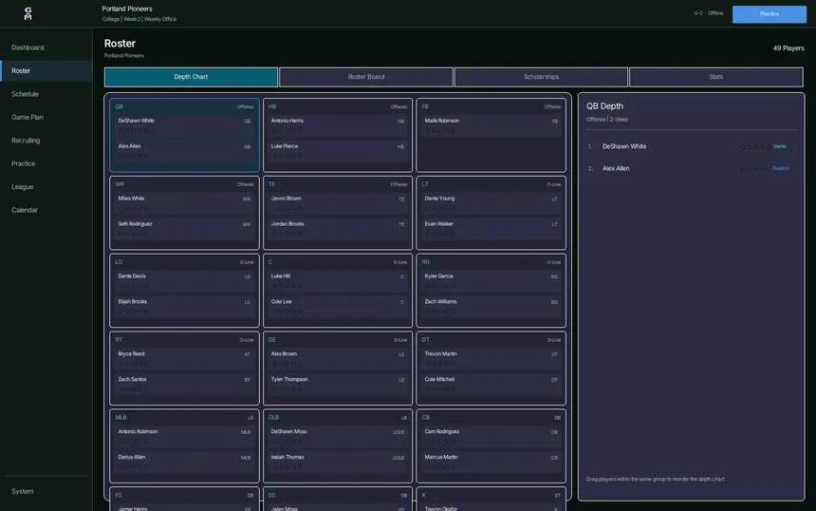Switch to the Depth Chart tab
The image size is (816, 511).
coord(191,77)
